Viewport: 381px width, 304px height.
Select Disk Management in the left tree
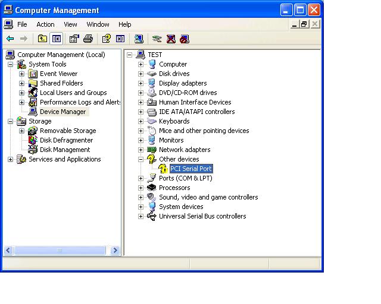click(x=64, y=150)
